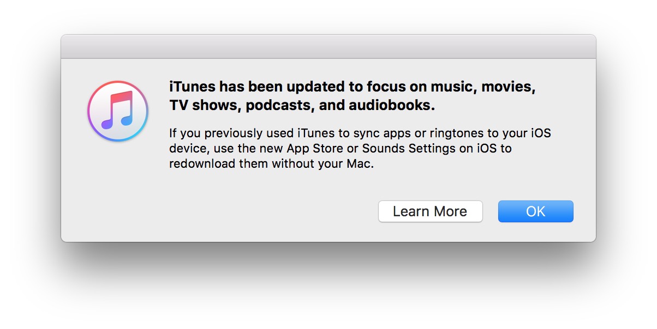Click the dialog's empty title bar
657x329 pixels.
pos(328,46)
